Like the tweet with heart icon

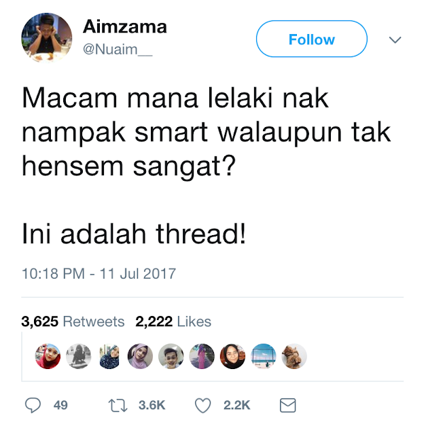202,405
